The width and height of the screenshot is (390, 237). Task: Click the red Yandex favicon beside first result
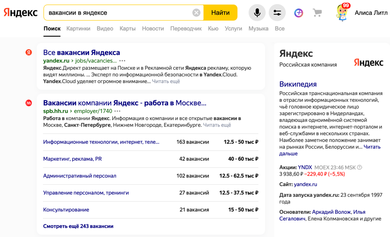click(x=29, y=52)
